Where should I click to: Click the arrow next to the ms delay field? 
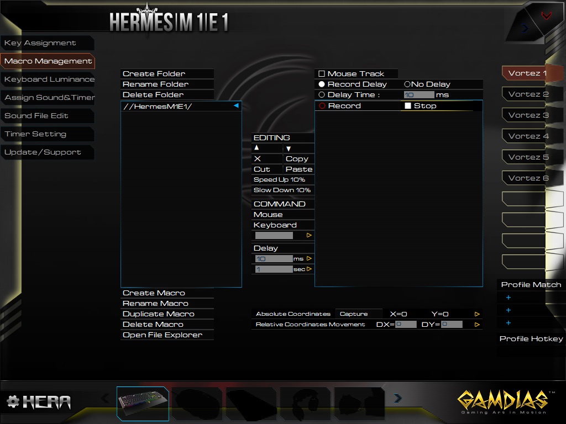309,258
